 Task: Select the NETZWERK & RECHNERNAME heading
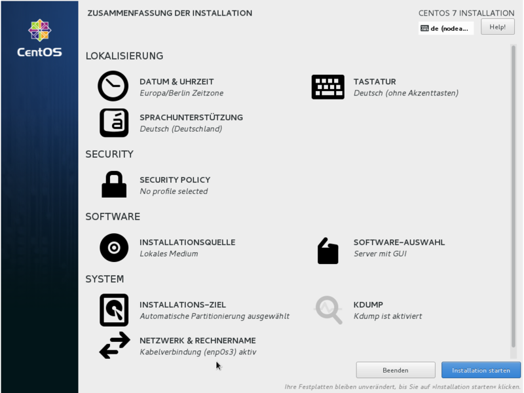pyautogui.click(x=198, y=341)
